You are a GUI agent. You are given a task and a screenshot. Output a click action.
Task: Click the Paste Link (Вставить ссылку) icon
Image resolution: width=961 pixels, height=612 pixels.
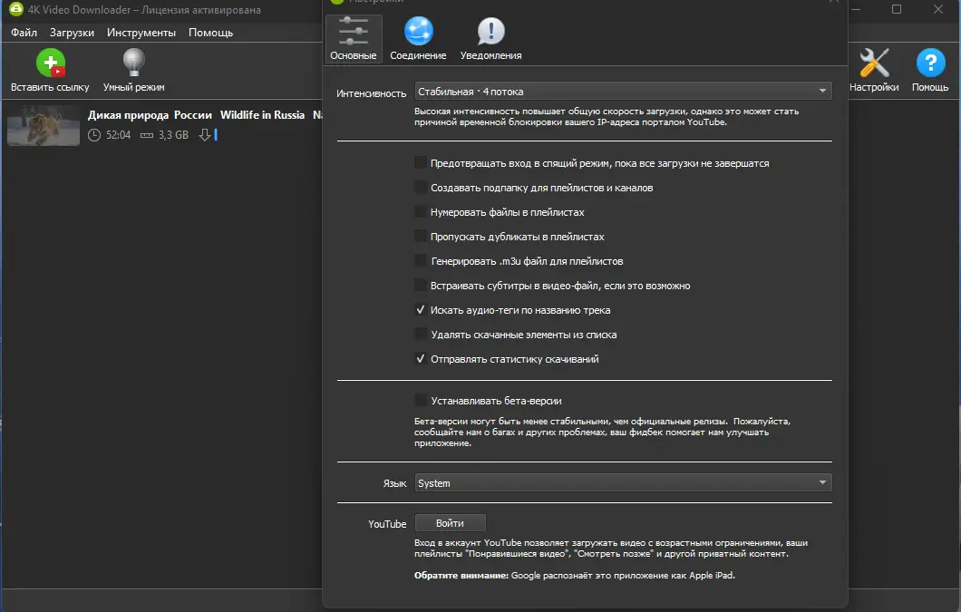(50, 63)
